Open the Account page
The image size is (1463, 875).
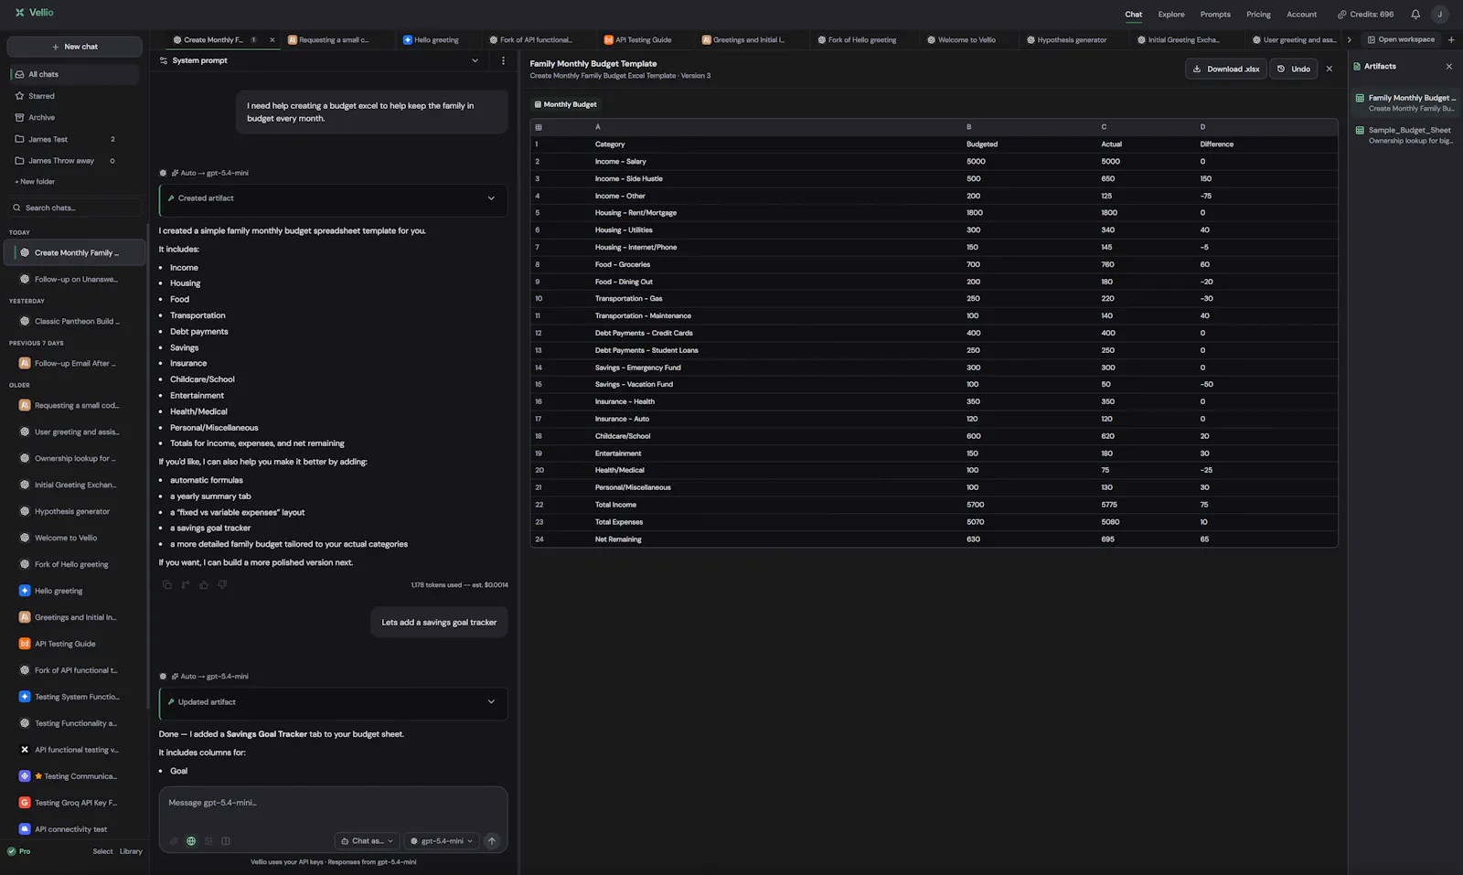(x=1301, y=15)
